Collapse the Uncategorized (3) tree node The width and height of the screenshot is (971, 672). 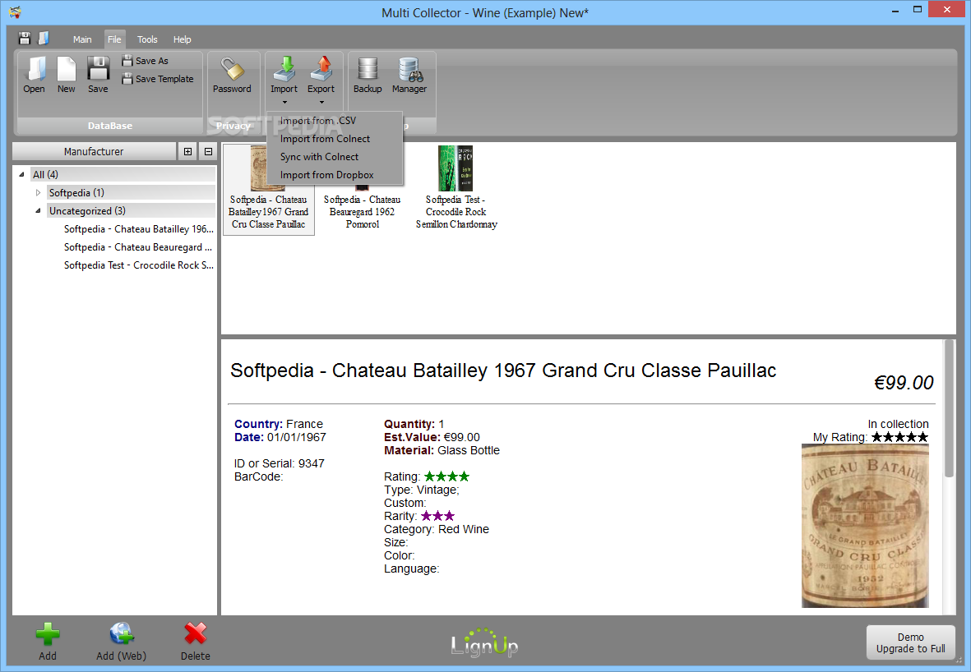pos(38,210)
